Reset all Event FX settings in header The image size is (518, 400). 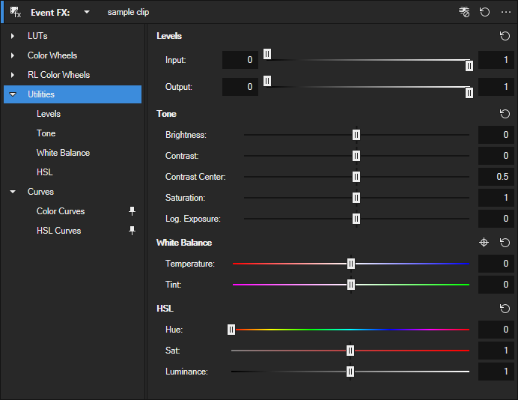point(485,12)
